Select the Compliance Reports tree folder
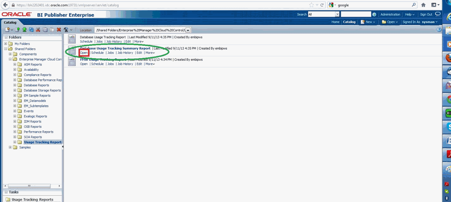451x202 pixels. 38,75
